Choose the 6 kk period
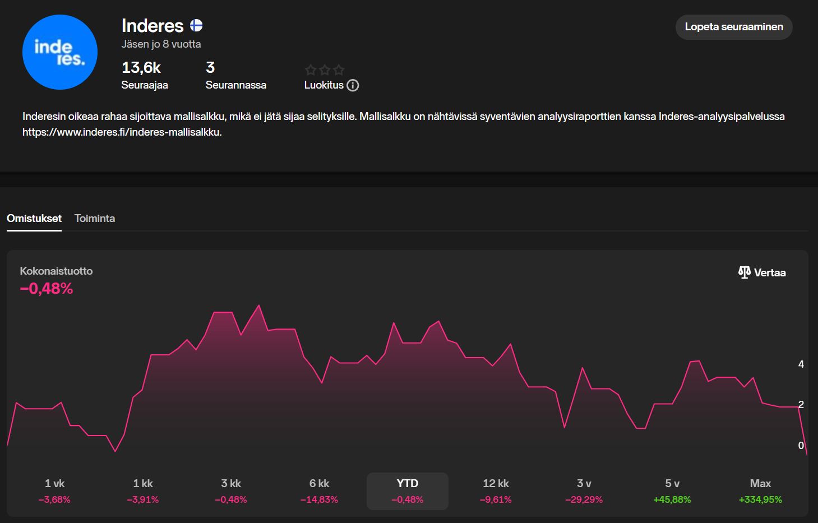The height and width of the screenshot is (523, 818). click(x=319, y=491)
